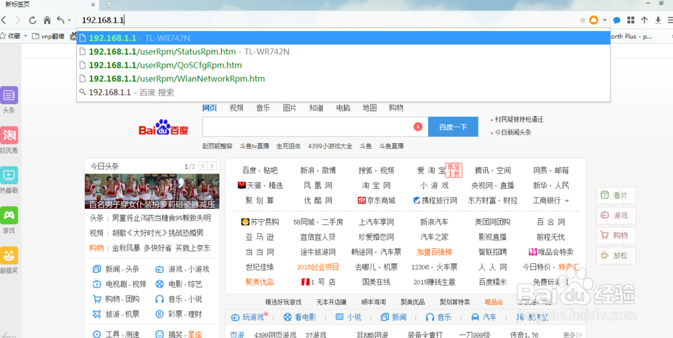The height and width of the screenshot is (338, 673).
Task: Open the blue chat bubble icon
Action: 616,20
